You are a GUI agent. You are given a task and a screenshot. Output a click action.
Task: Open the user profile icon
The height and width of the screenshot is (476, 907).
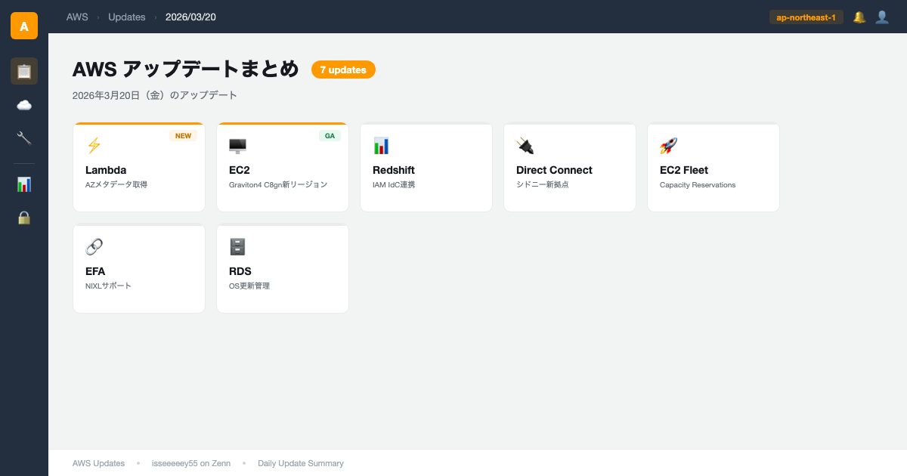pos(881,17)
